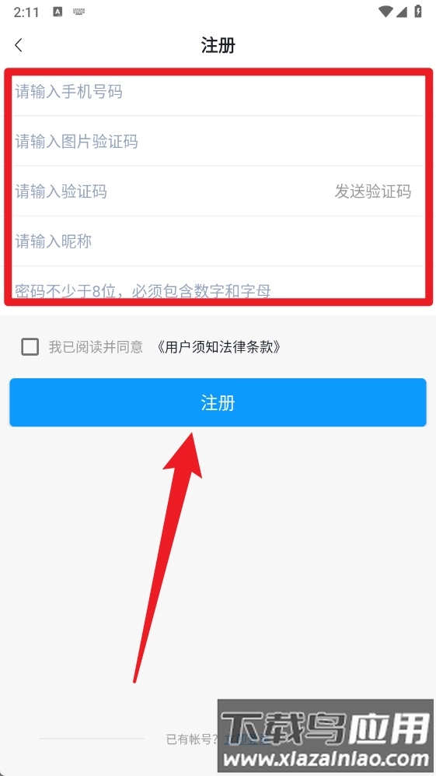The height and width of the screenshot is (776, 436).
Task: Click the battery status icon
Action: [x=418, y=12]
